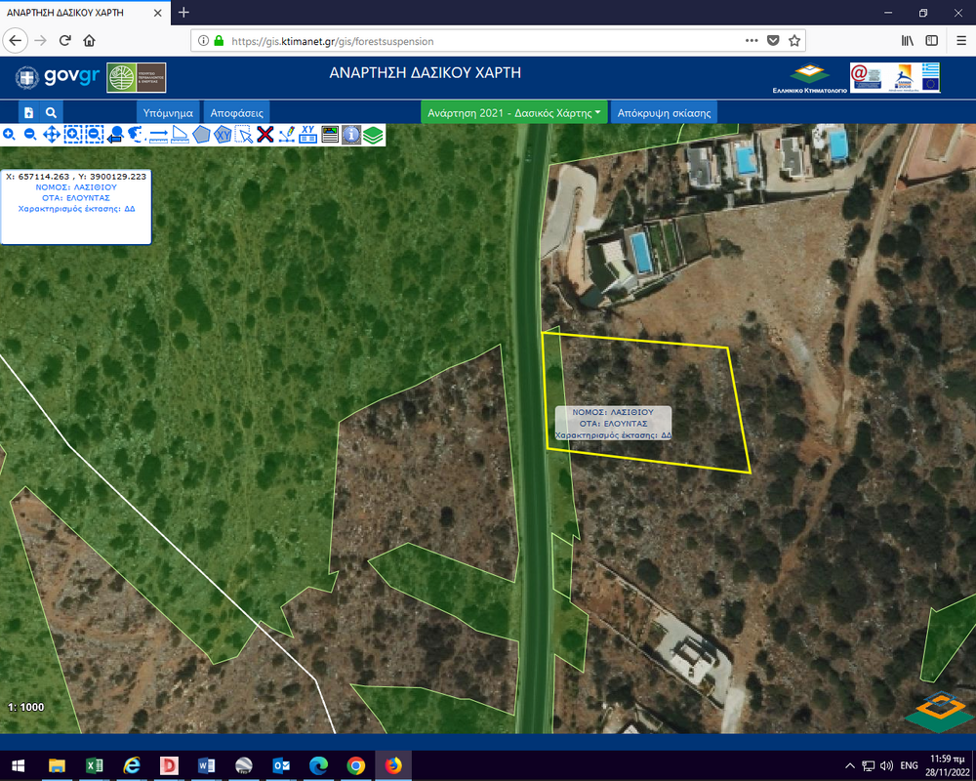The height and width of the screenshot is (781, 976).
Task: Pick the draw polygon tool
Action: point(201,135)
